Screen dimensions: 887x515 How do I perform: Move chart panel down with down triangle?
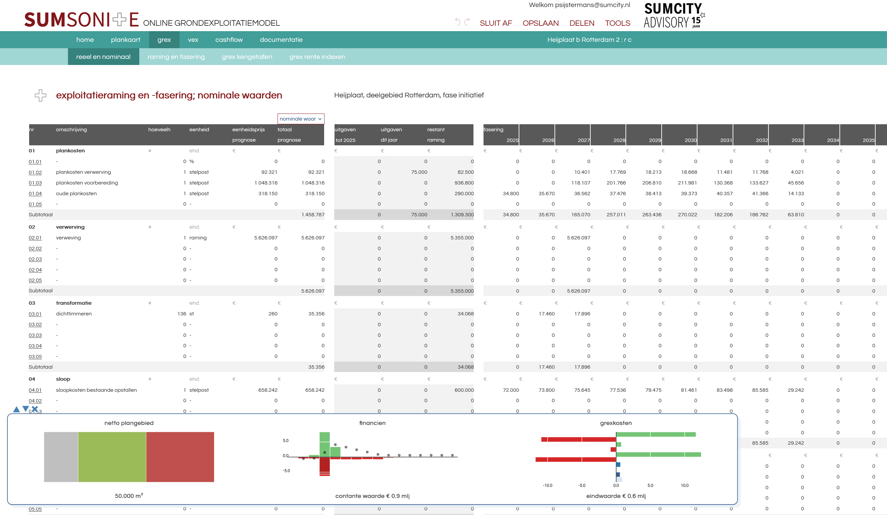pos(25,409)
